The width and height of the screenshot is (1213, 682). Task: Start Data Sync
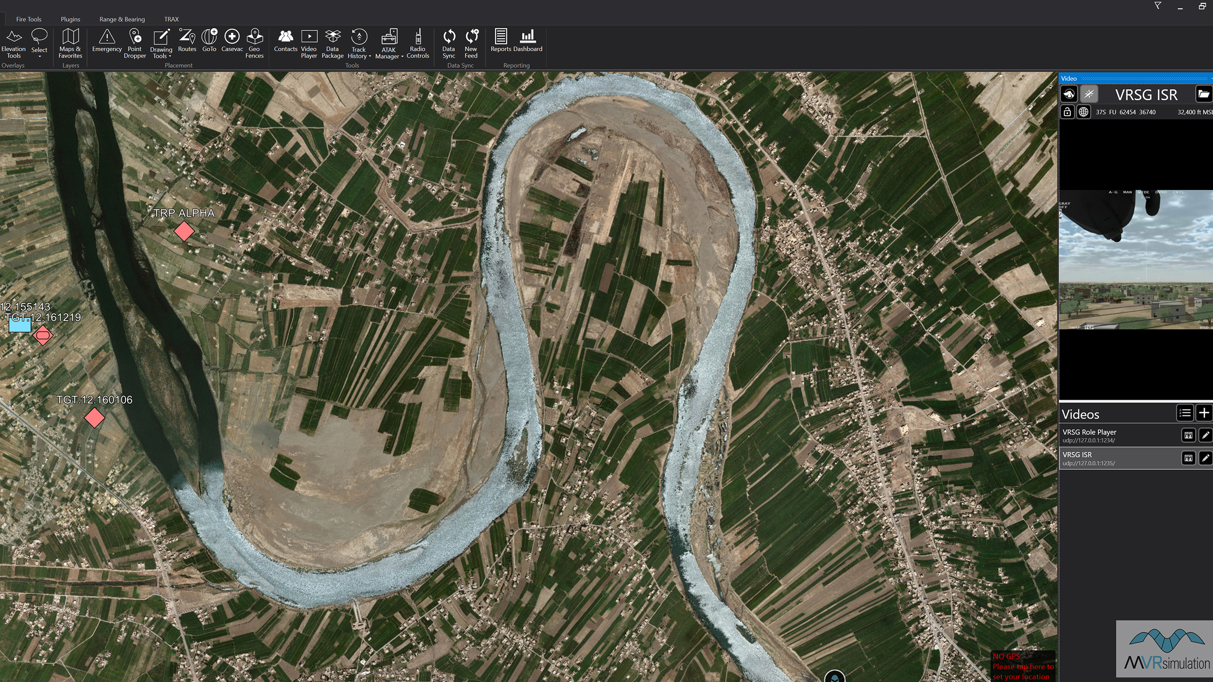click(x=449, y=44)
